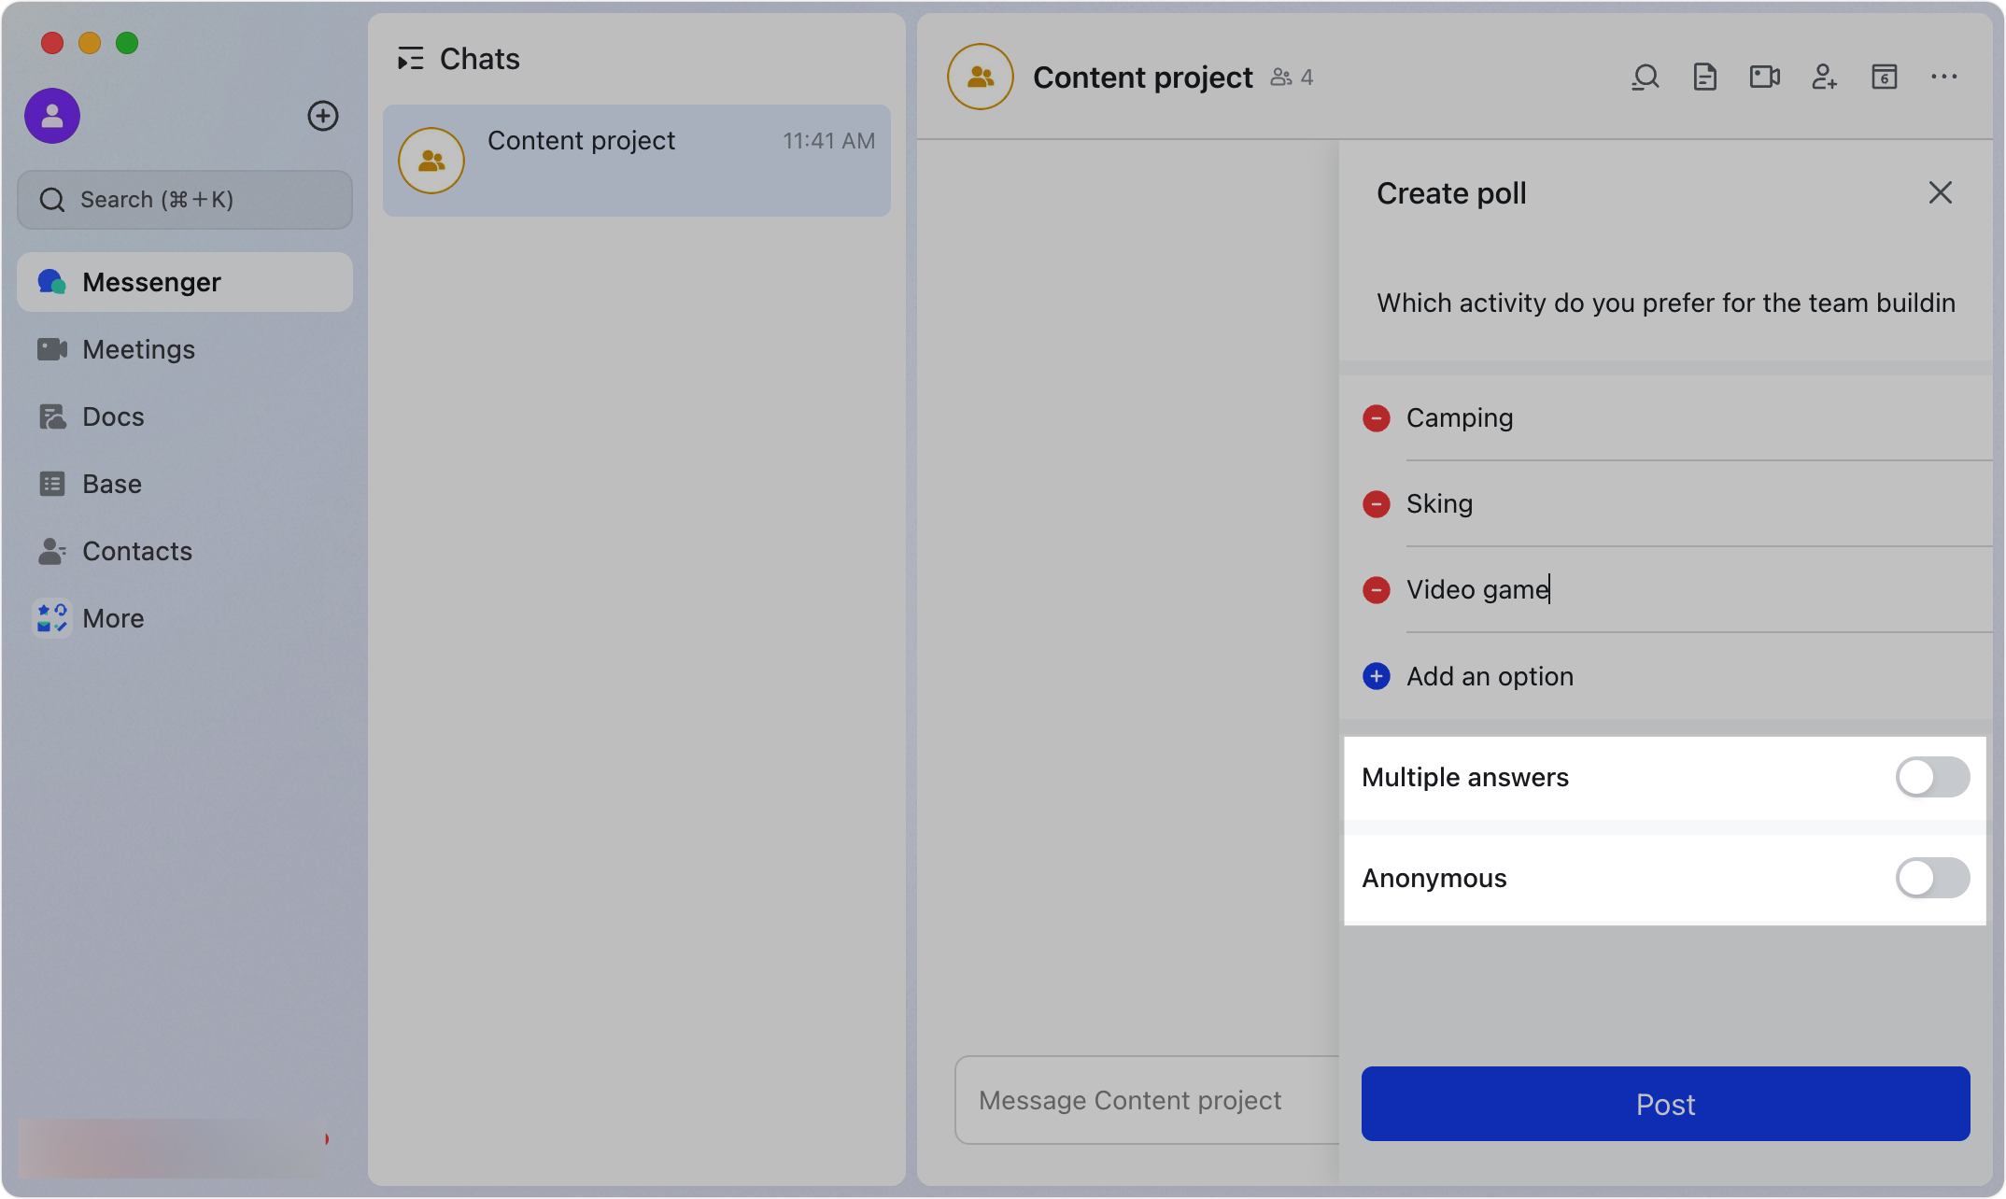Remove the Camping poll option

pyautogui.click(x=1376, y=417)
